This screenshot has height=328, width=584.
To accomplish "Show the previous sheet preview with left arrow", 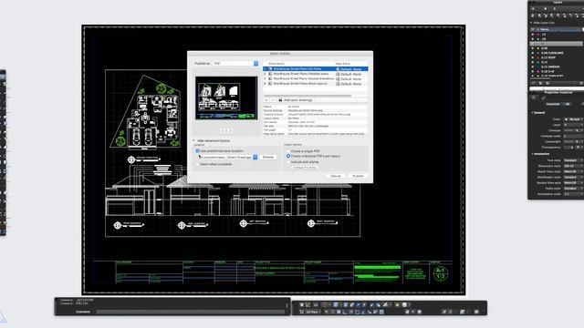I will click(x=223, y=130).
